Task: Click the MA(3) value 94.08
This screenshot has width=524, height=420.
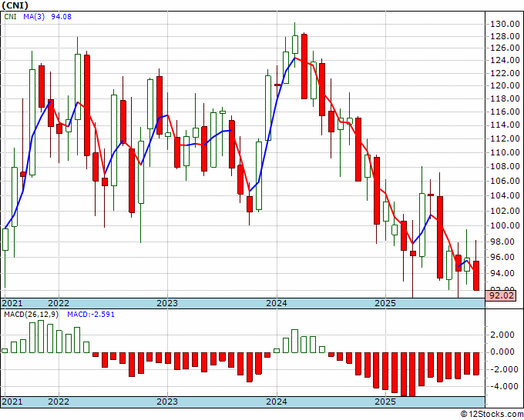Action: point(61,17)
